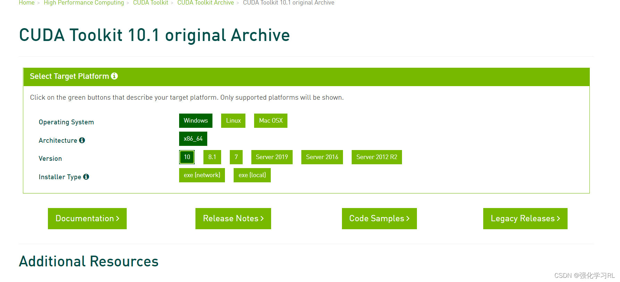Click the CUDA Toolkit 10.1 original Archive heading

click(x=154, y=35)
